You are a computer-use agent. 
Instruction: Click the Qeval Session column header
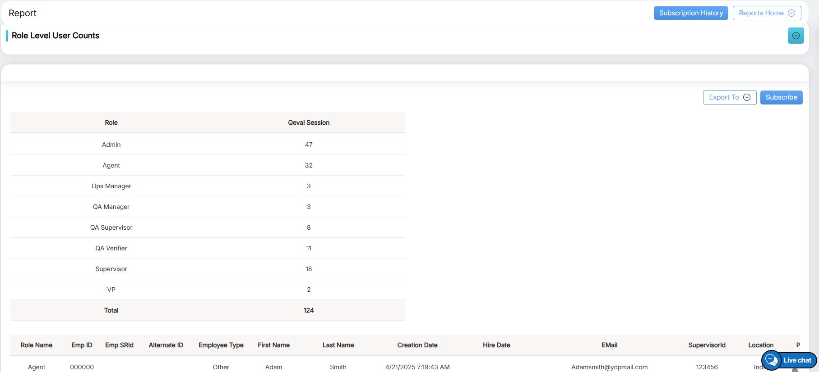tap(309, 122)
